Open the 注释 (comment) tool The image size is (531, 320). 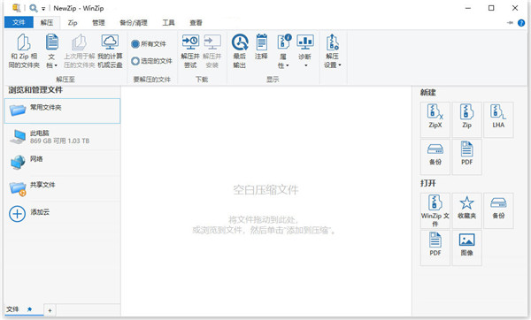[x=261, y=48]
